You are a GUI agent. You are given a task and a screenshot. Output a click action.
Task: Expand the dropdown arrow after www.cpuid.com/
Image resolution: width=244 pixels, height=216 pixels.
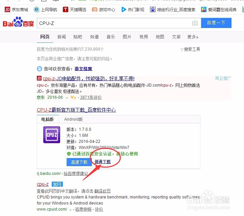[70, 210]
